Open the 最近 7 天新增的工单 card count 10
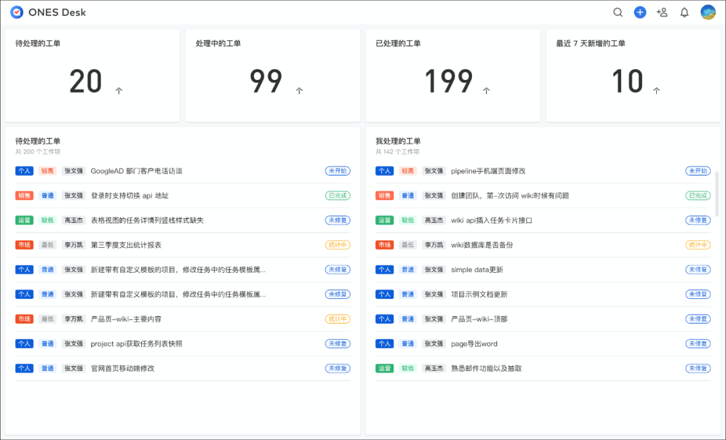 [x=627, y=81]
